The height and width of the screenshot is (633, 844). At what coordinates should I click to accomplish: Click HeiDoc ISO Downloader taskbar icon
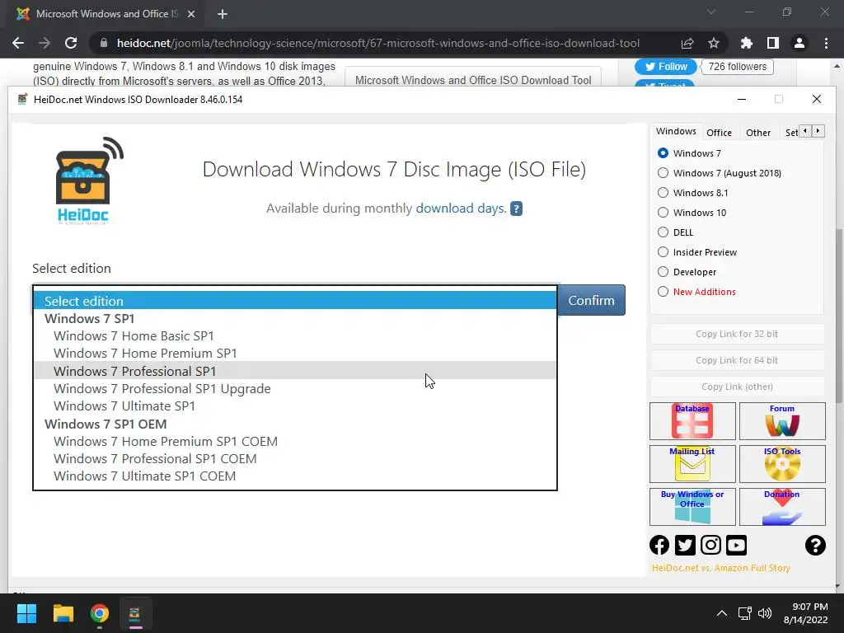click(134, 613)
